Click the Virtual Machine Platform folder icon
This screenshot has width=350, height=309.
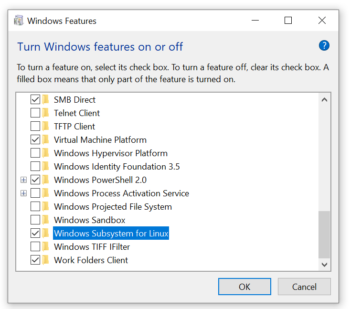pyautogui.click(x=45, y=139)
